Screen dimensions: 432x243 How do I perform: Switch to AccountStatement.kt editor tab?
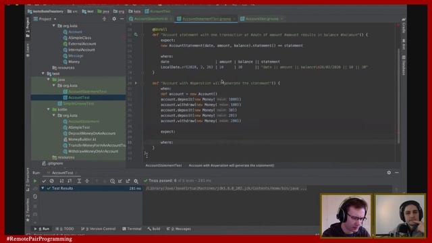pos(151,19)
